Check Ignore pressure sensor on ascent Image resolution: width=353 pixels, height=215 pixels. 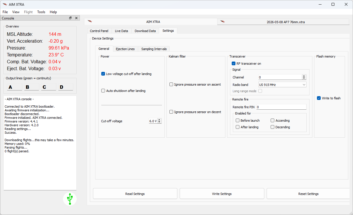[x=171, y=84]
